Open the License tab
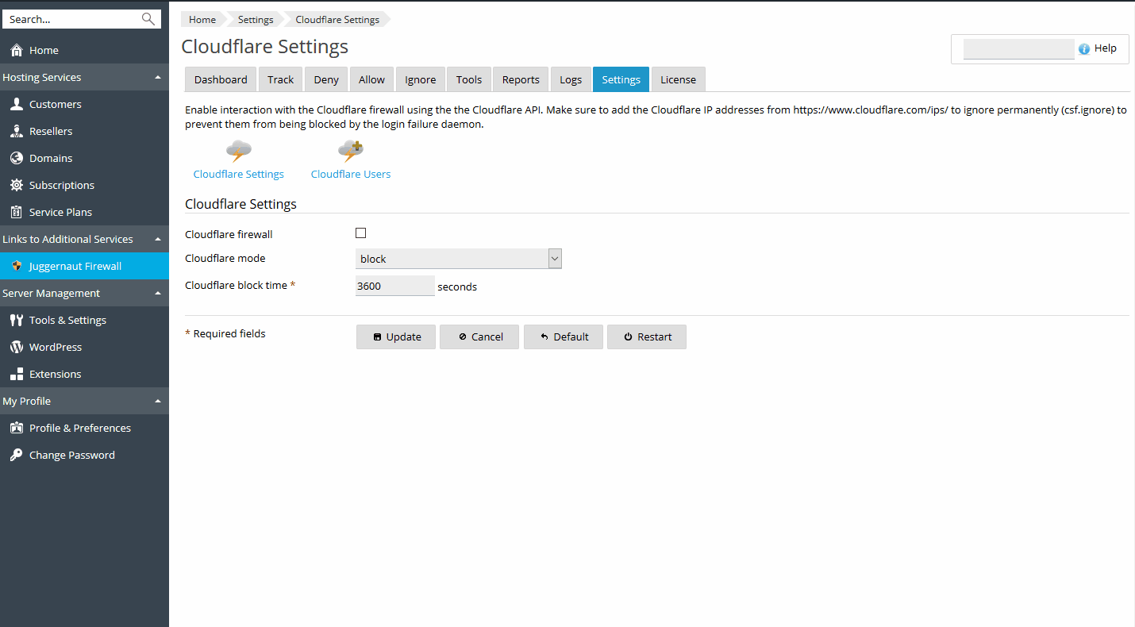The height and width of the screenshot is (627, 1135). (x=679, y=79)
